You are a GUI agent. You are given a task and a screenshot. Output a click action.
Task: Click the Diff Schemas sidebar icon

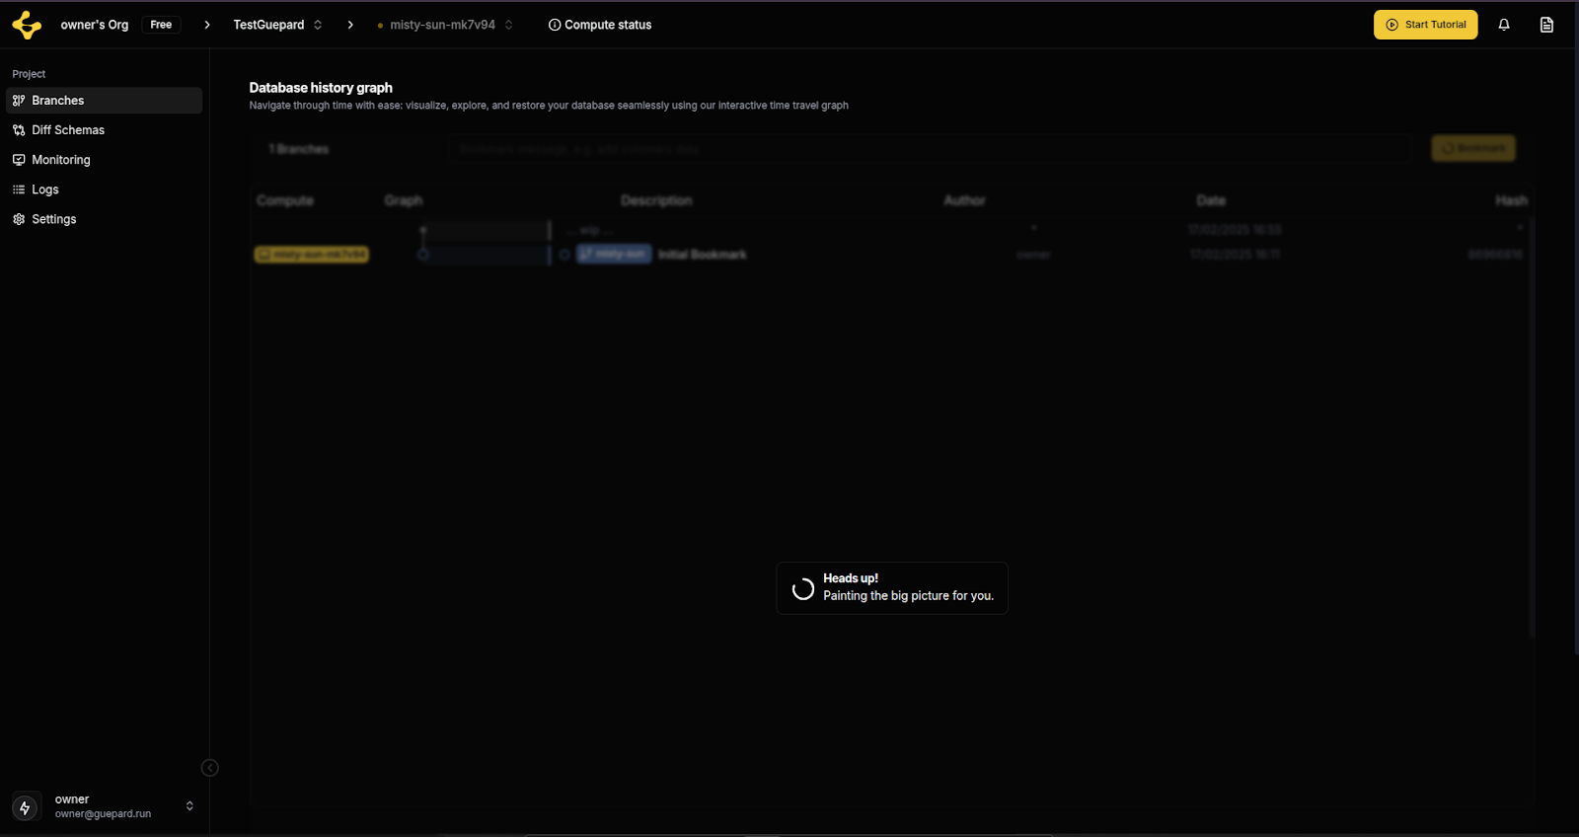(x=19, y=130)
